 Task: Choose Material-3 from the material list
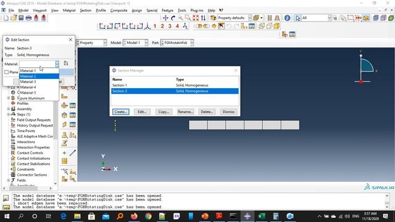click(x=39, y=82)
